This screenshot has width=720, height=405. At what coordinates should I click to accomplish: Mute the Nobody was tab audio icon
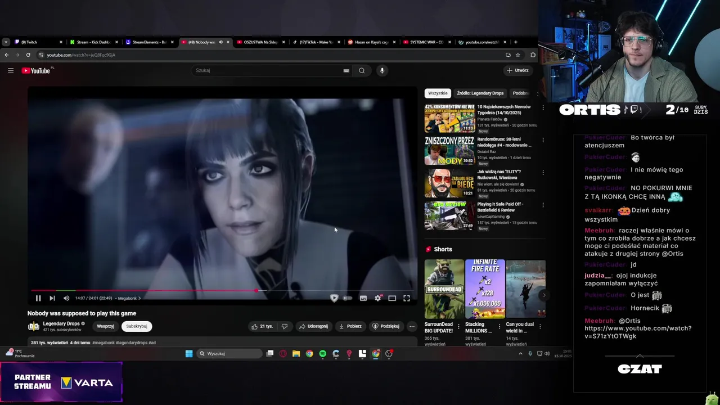(220, 42)
